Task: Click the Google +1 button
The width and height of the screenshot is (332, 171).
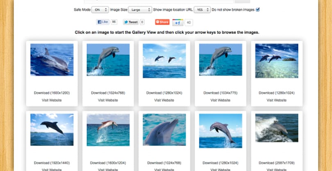Action: (177, 22)
